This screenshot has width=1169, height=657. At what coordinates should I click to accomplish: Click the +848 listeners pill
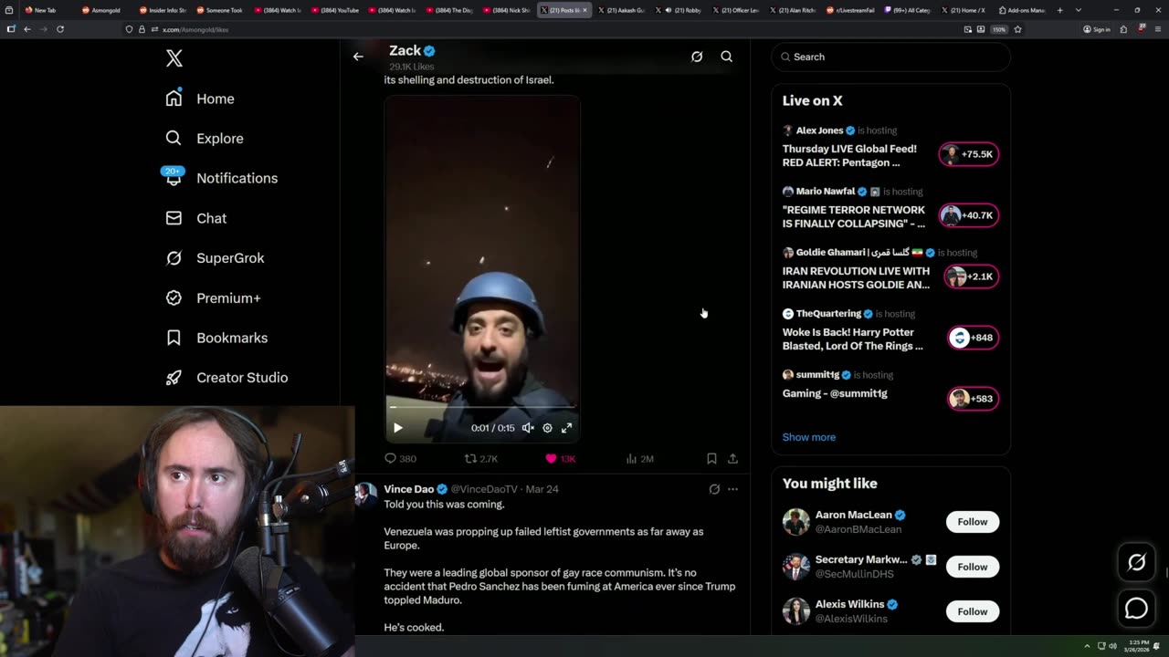coord(974,338)
